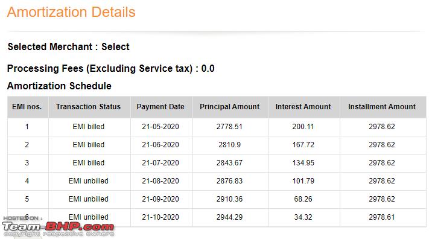Click principal amount 2778.51
Image resolution: width=435 pixels, height=239 pixels.
pos(229,127)
